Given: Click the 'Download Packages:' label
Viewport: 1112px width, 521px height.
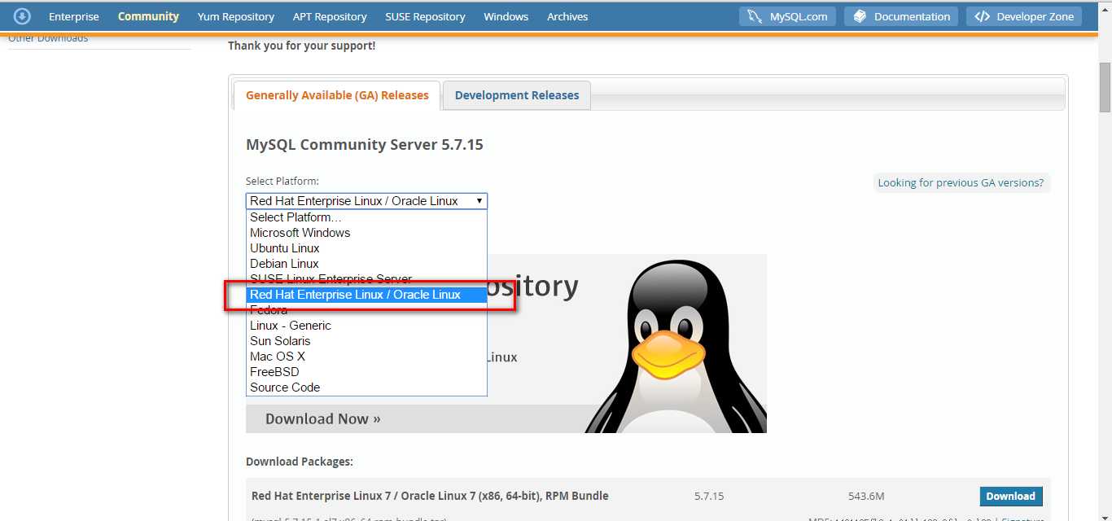Looking at the screenshot, I should (x=300, y=462).
